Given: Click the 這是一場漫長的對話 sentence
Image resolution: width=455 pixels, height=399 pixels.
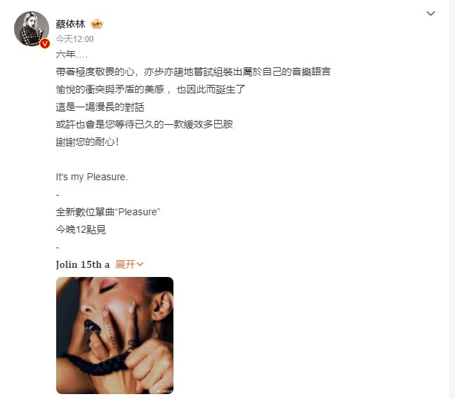Looking at the screenshot, I should coord(100,107).
